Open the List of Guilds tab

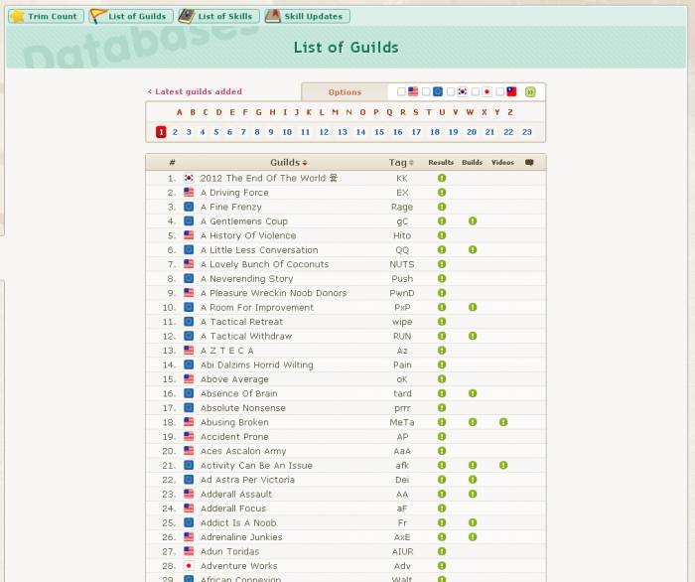coord(131,17)
